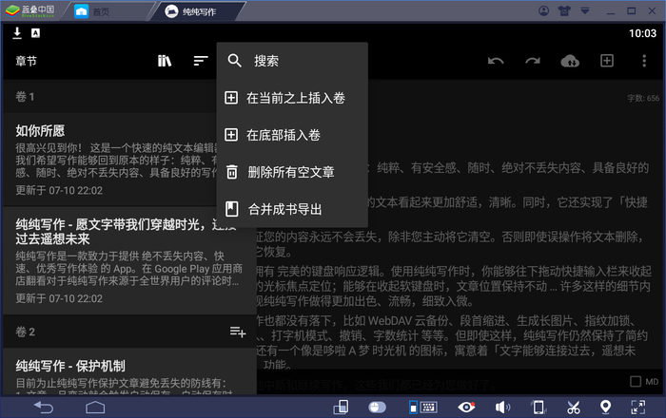Click the multi-instance copy icon
Image resolution: width=666 pixels, height=418 pixels.
[341, 408]
